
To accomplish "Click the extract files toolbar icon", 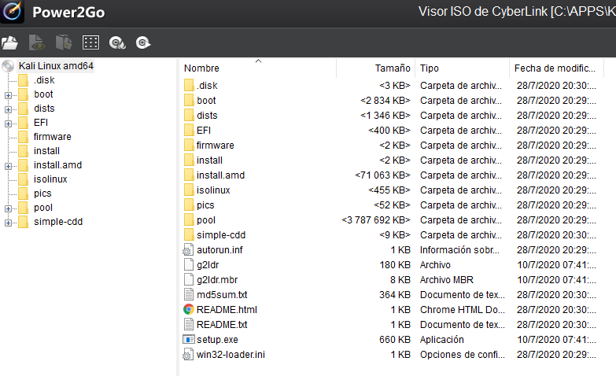I will [x=64, y=42].
